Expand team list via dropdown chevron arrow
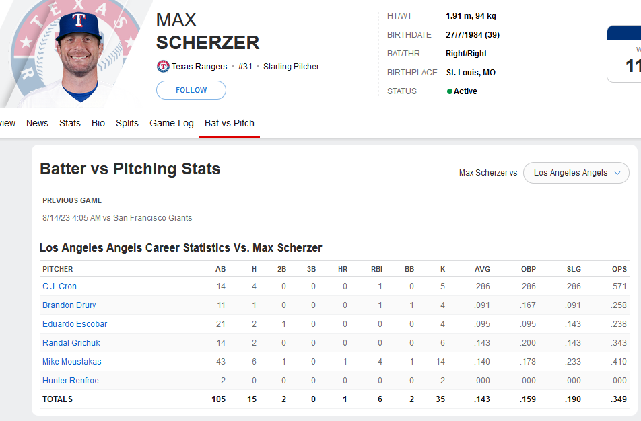The width and height of the screenshot is (641, 421). point(617,173)
